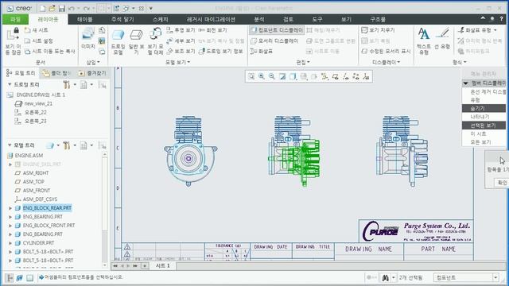Open 시트 설정 sheet setup
Image resolution: width=509 pixels, height=286 pixels.
[39, 41]
